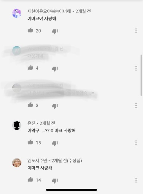Dislike the comment with 3 likes

click(55, 106)
